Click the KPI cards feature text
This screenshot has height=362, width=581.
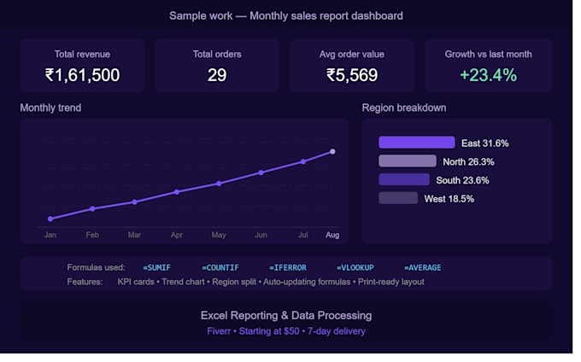136,282
